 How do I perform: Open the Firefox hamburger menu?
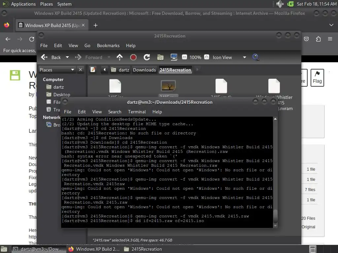tap(330, 39)
